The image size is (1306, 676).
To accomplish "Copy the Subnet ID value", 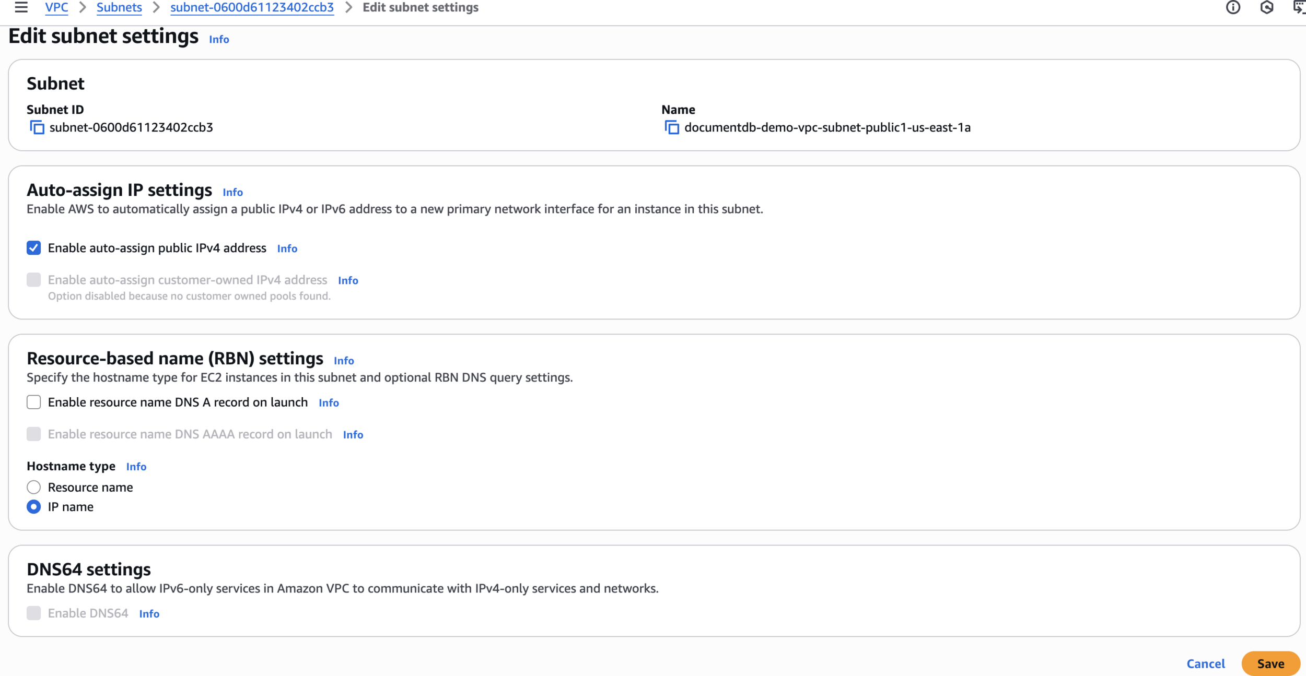I will tap(37, 127).
